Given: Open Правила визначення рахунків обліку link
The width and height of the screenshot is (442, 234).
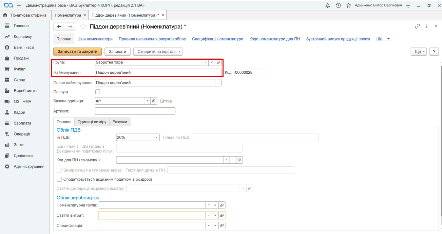Looking at the screenshot, I should click(x=152, y=39).
